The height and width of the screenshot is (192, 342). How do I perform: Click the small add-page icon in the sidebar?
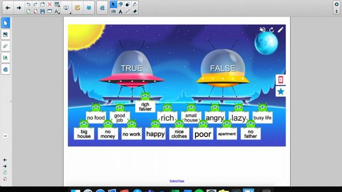[x=5, y=173]
